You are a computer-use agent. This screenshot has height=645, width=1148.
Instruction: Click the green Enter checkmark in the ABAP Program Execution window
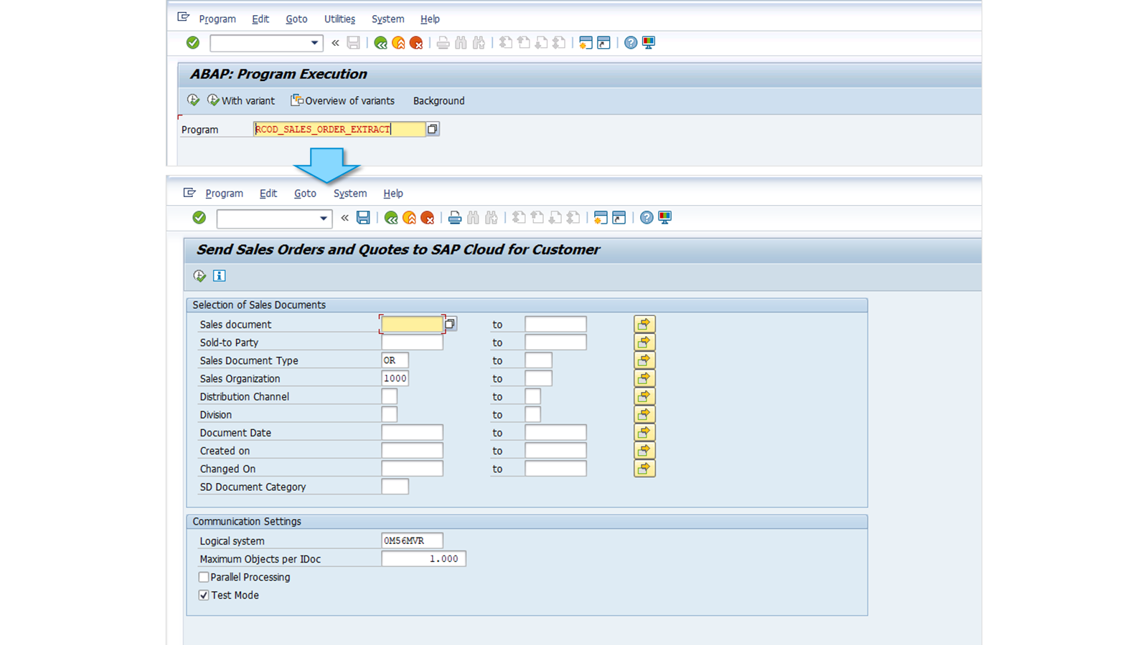click(x=193, y=43)
